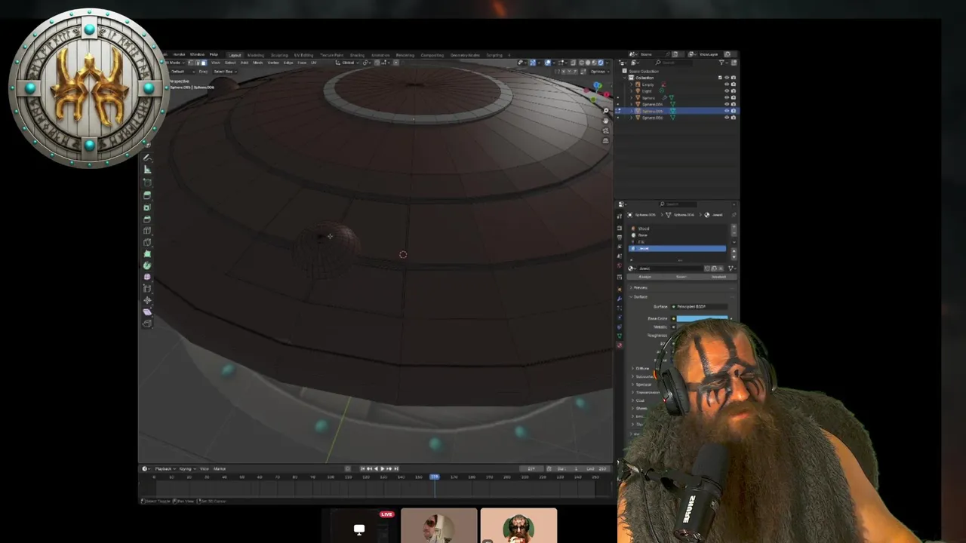This screenshot has height=543, width=966.
Task: Toggle X-ray display
Action: [573, 63]
